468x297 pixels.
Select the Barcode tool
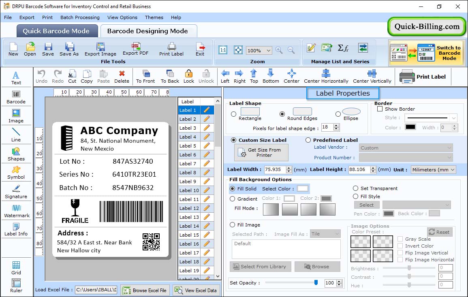pos(16,97)
